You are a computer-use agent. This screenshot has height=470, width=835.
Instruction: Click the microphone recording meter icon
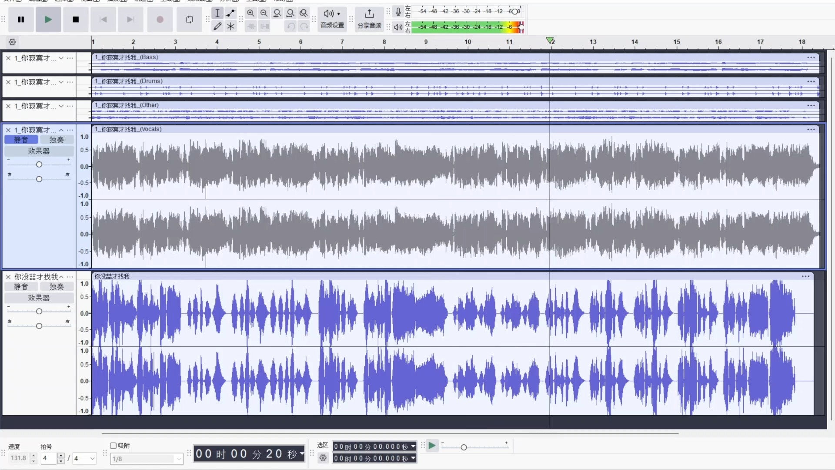pos(398,12)
